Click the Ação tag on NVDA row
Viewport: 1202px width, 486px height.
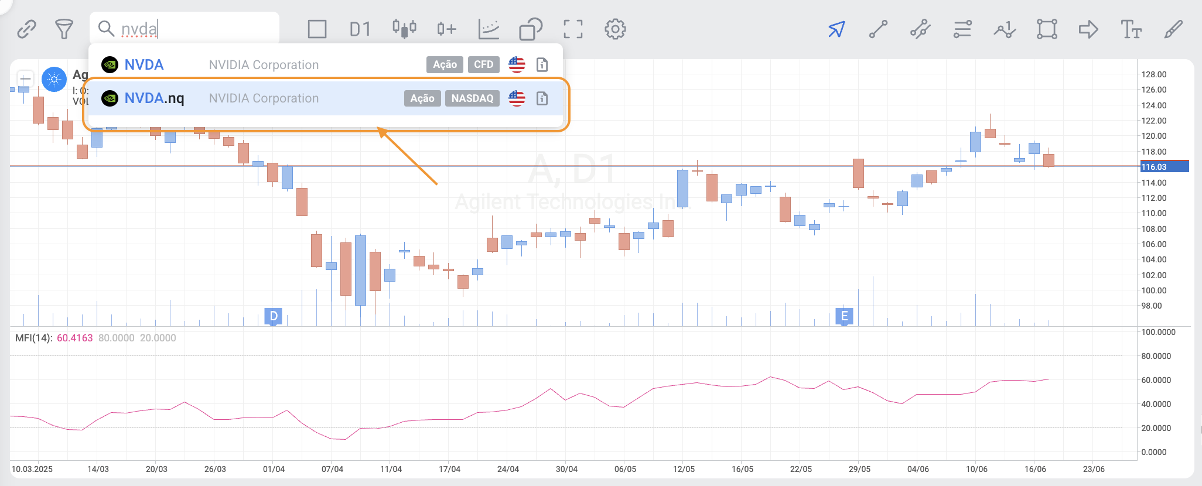pos(445,64)
